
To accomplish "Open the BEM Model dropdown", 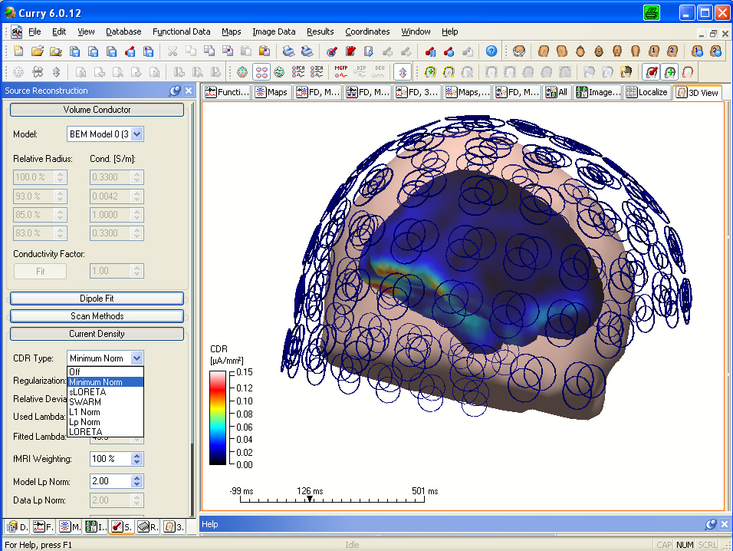I will (x=136, y=134).
